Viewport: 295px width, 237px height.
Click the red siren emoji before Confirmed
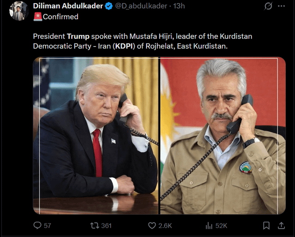(x=38, y=17)
